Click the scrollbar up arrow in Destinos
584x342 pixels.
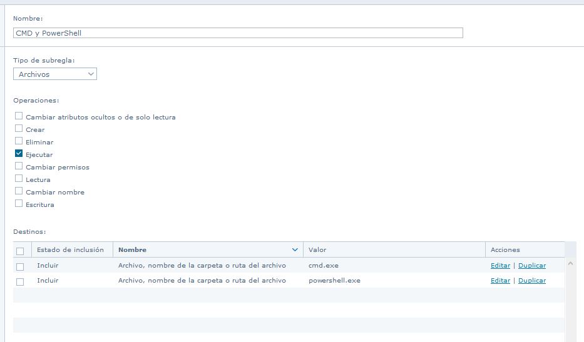[x=570, y=263]
